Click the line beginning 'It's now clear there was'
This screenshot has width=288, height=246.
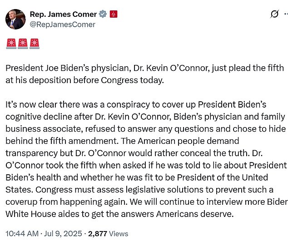(136, 104)
